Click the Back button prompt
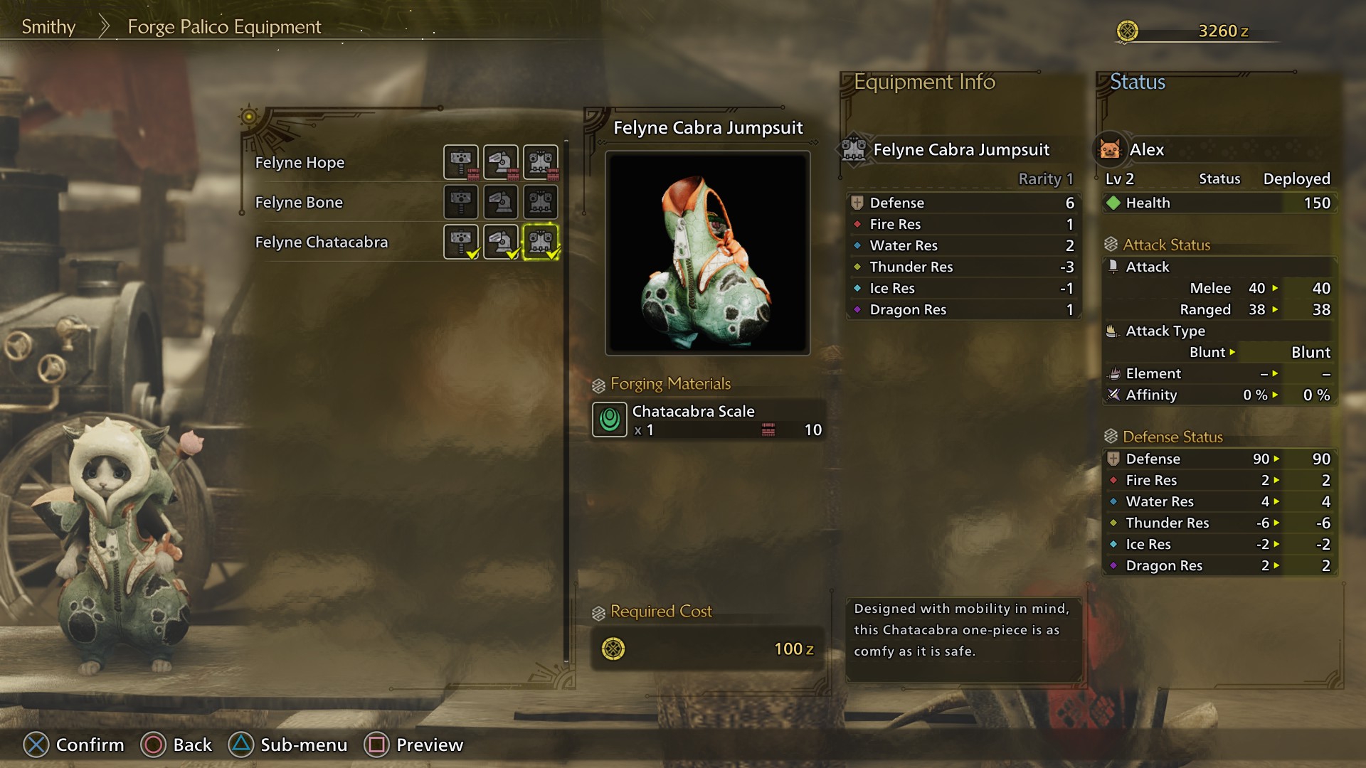Image resolution: width=1366 pixels, height=768 pixels. click(x=176, y=745)
